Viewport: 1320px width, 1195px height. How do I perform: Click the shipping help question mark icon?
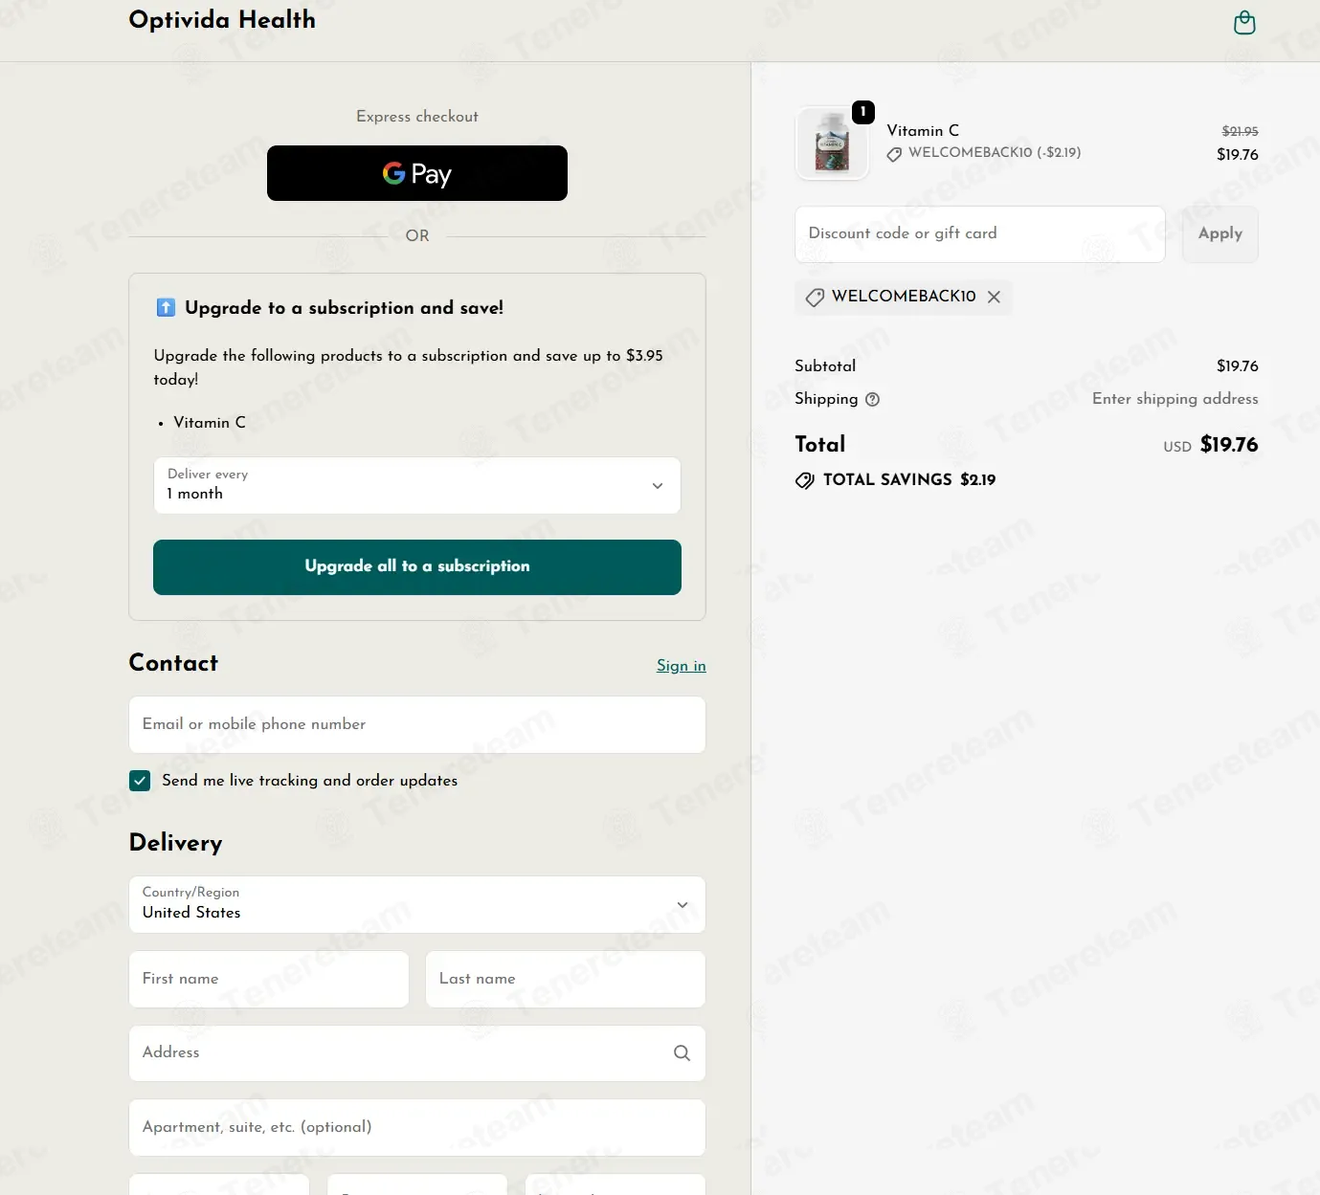coord(872,400)
